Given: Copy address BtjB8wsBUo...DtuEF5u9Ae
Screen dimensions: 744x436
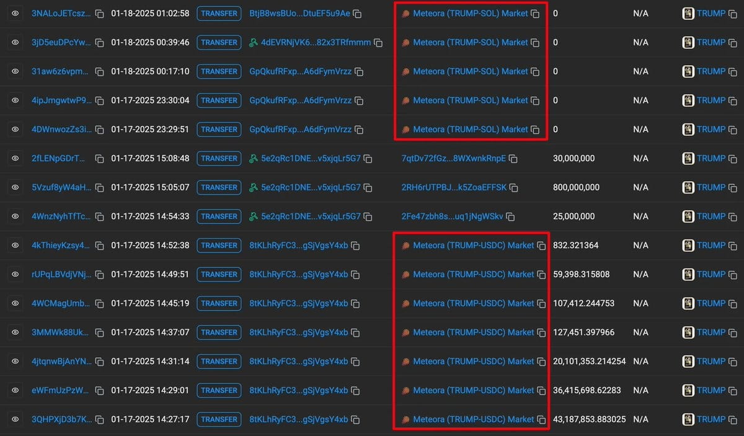Looking at the screenshot, I should [x=358, y=14].
